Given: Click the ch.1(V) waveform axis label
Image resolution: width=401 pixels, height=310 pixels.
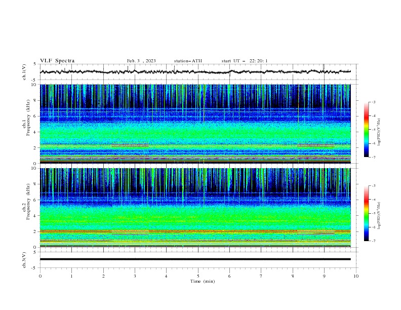Looking at the screenshot, I should (24, 72).
